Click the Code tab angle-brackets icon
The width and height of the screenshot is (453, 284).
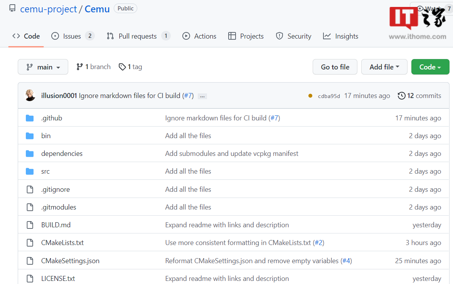[x=16, y=36]
